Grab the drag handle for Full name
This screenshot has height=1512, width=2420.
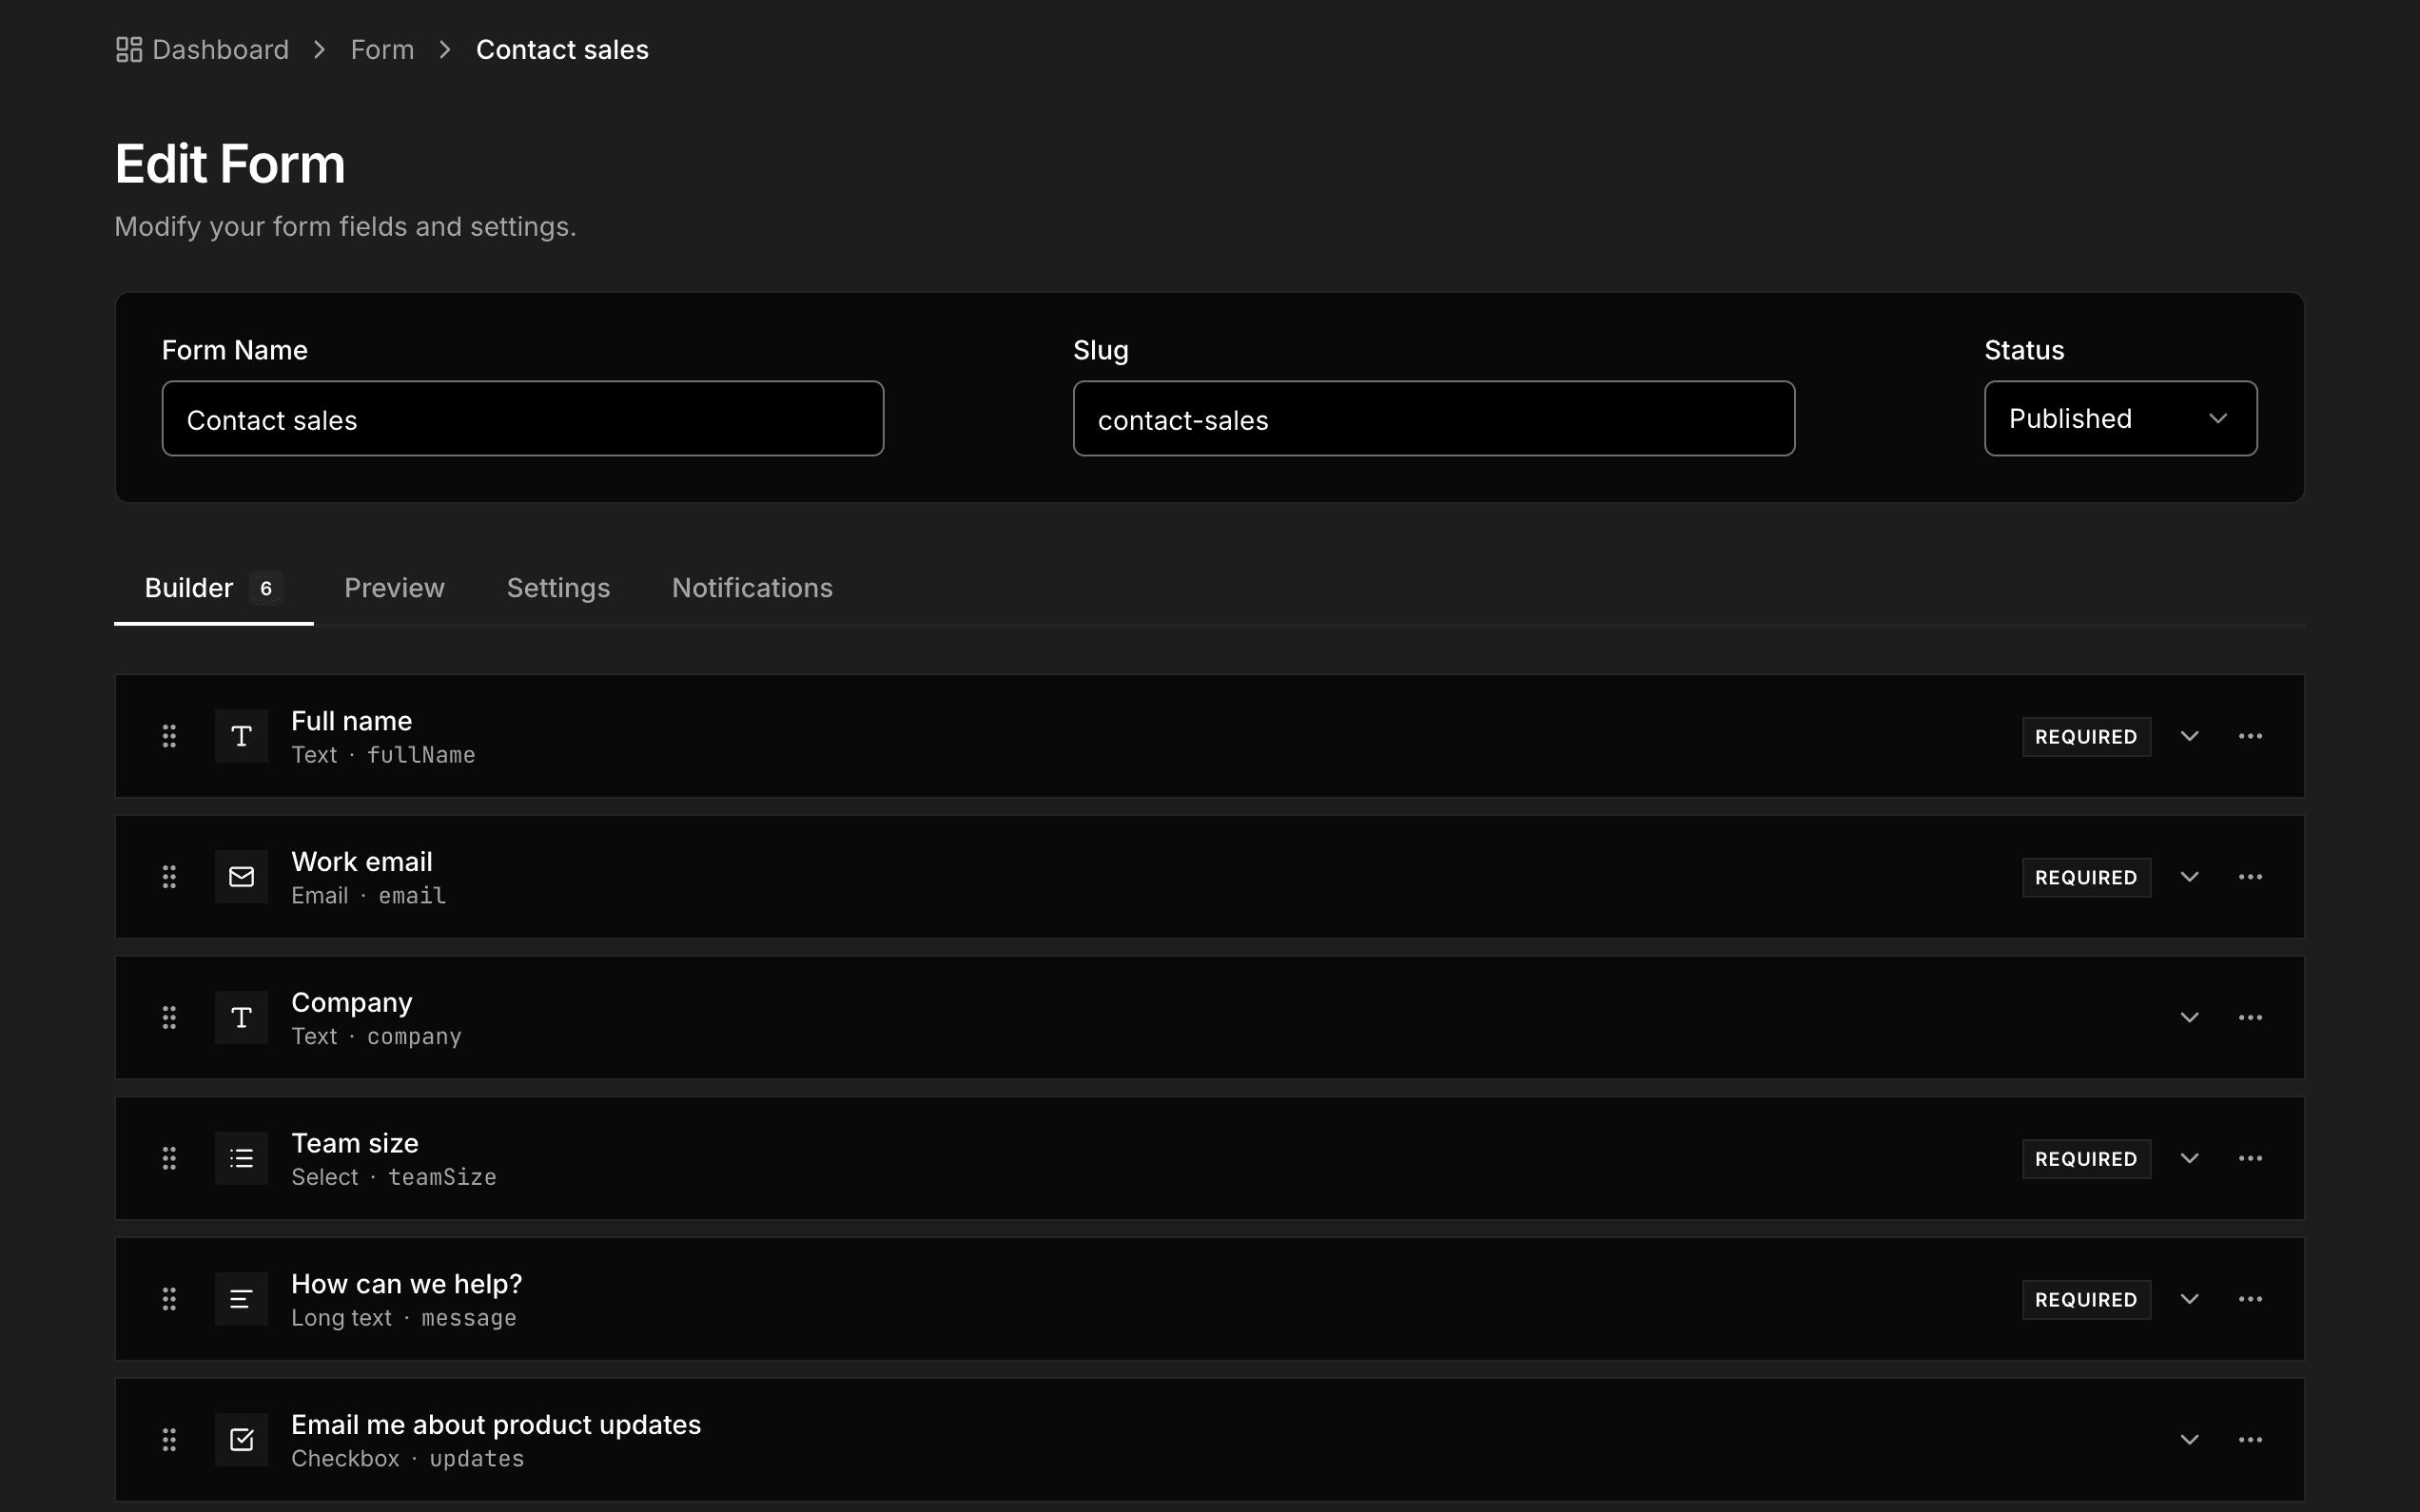click(x=169, y=737)
